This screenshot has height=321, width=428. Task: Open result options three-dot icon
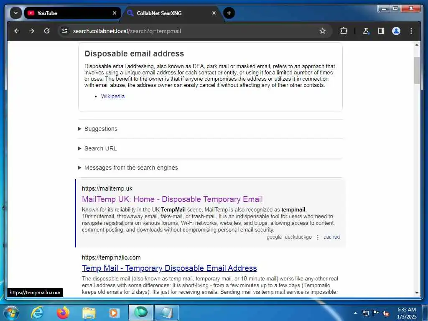tap(318, 237)
